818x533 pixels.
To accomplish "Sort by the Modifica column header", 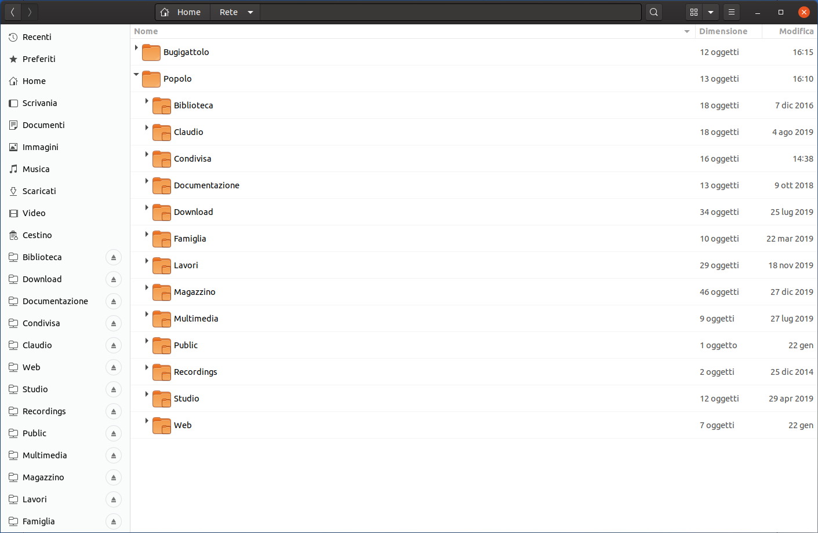I will (796, 31).
